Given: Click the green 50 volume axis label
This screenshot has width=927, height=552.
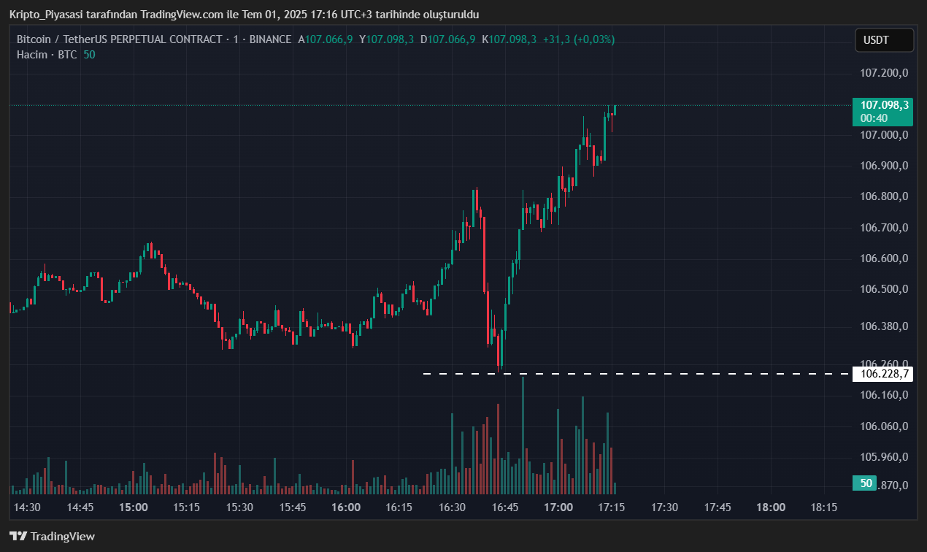Looking at the screenshot, I should pyautogui.click(x=866, y=483).
